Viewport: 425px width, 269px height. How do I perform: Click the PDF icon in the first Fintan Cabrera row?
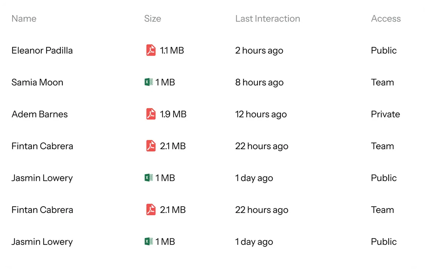tap(151, 146)
